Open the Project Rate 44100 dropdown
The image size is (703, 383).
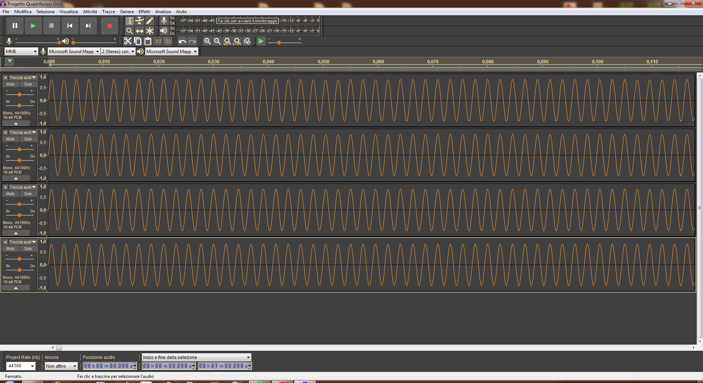tap(21, 366)
